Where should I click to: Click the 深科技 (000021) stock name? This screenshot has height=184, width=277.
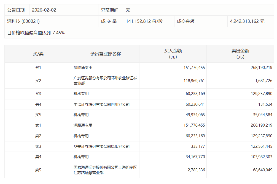(x=23, y=21)
